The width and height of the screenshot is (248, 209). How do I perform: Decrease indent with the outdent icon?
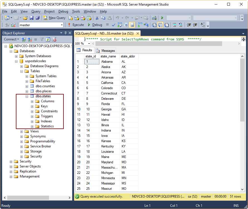pyautogui.click(x=189, y=25)
